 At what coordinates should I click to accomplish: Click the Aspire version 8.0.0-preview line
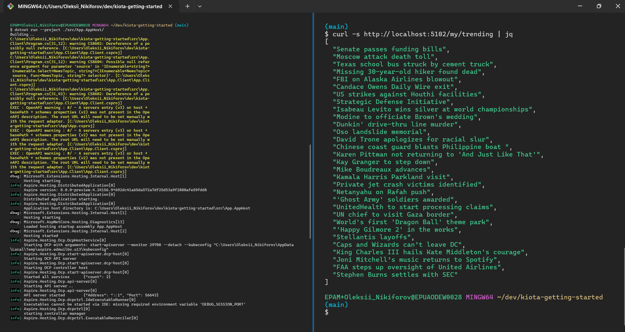tap(115, 190)
